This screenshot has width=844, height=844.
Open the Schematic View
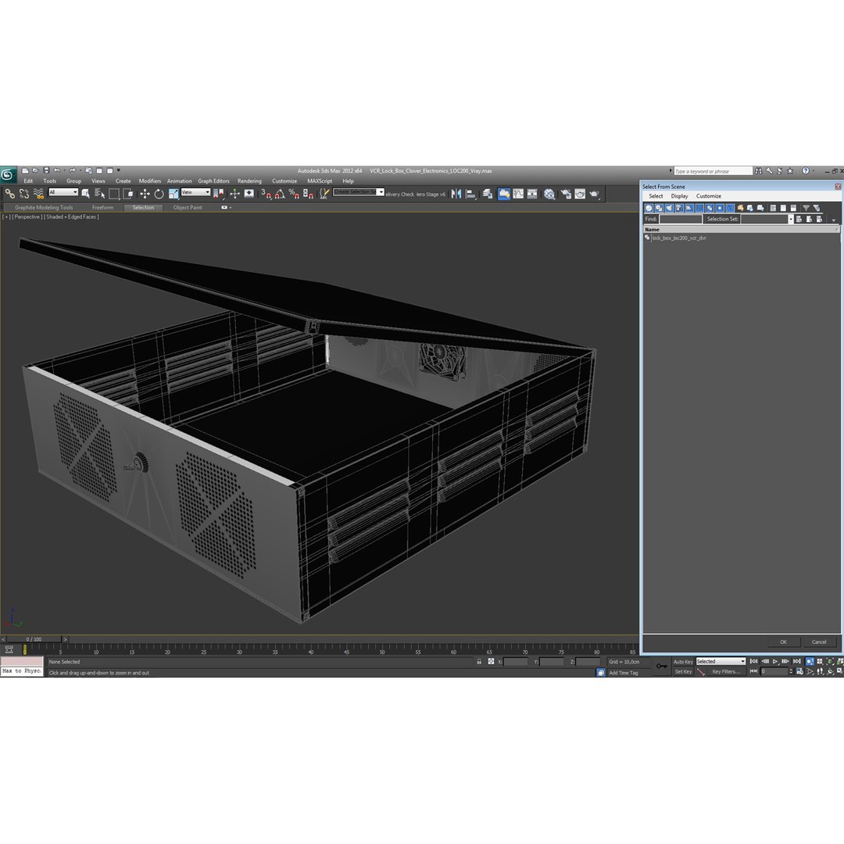[x=532, y=194]
